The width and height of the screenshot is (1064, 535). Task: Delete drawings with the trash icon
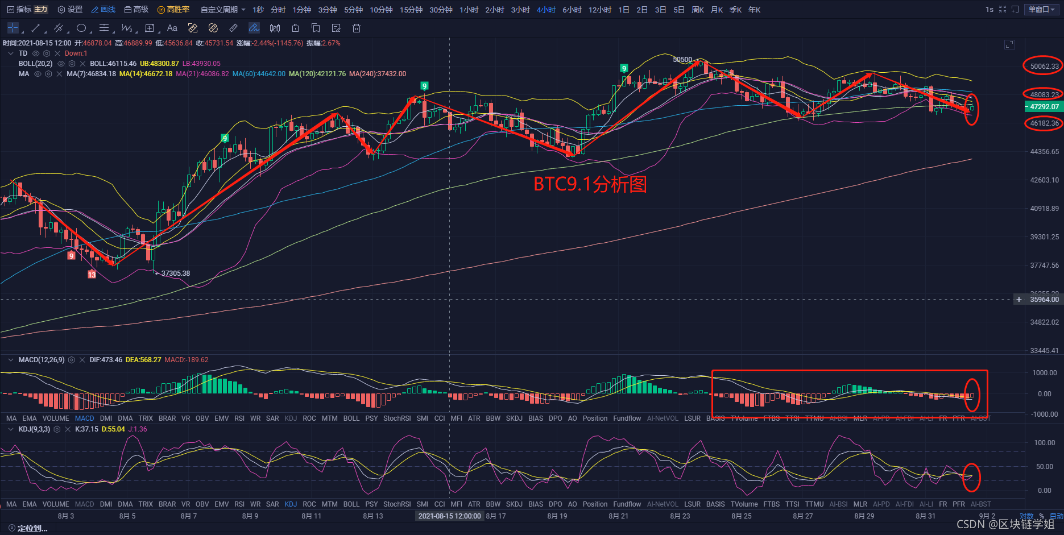pyautogui.click(x=357, y=28)
